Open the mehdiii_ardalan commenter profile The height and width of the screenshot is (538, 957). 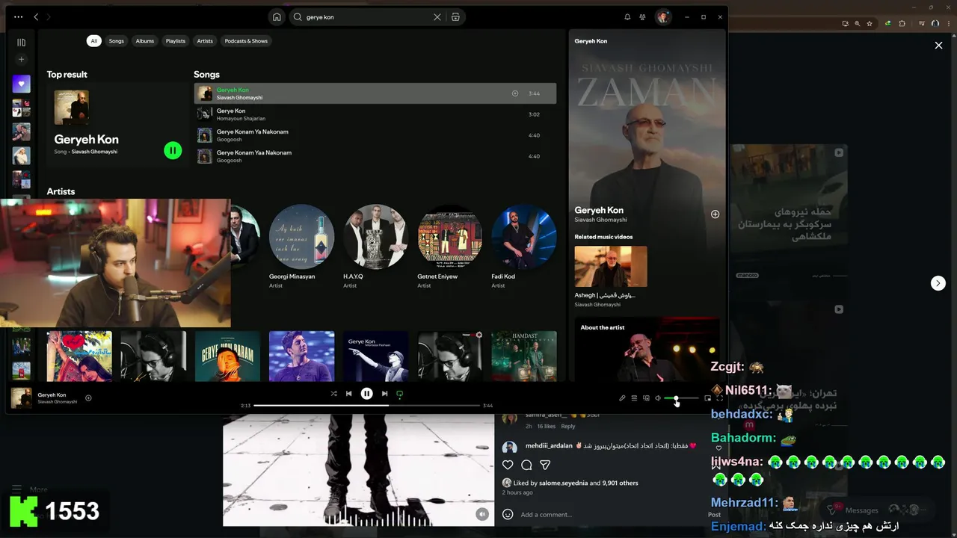pyautogui.click(x=549, y=446)
